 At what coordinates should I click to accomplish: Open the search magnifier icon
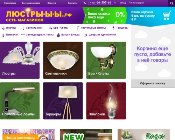coord(171,3)
